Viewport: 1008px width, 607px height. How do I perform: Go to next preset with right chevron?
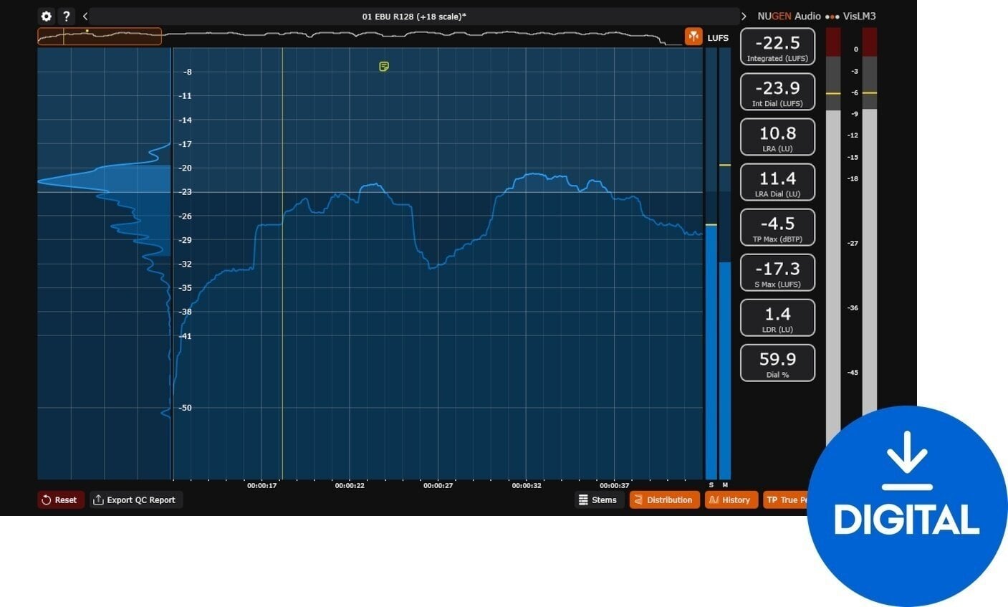(744, 16)
